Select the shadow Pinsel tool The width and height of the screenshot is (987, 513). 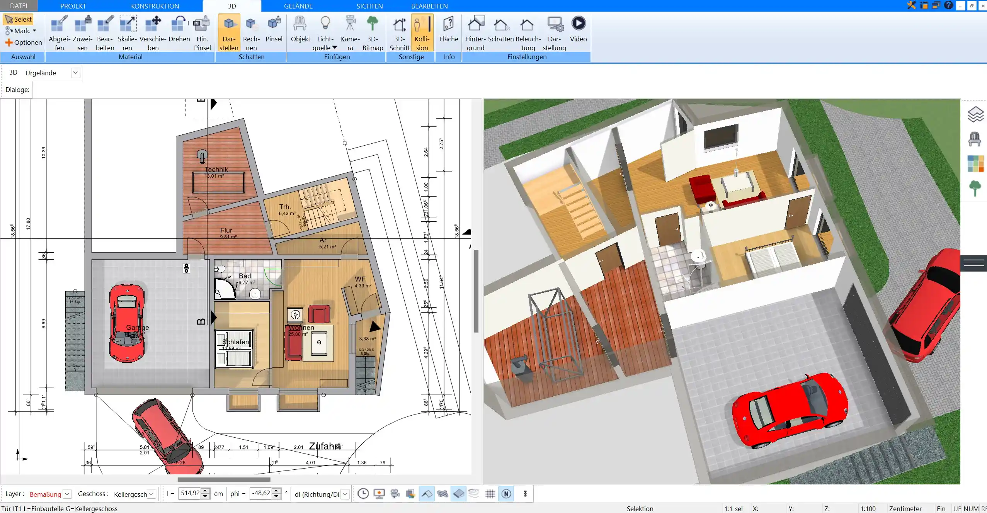pyautogui.click(x=274, y=29)
